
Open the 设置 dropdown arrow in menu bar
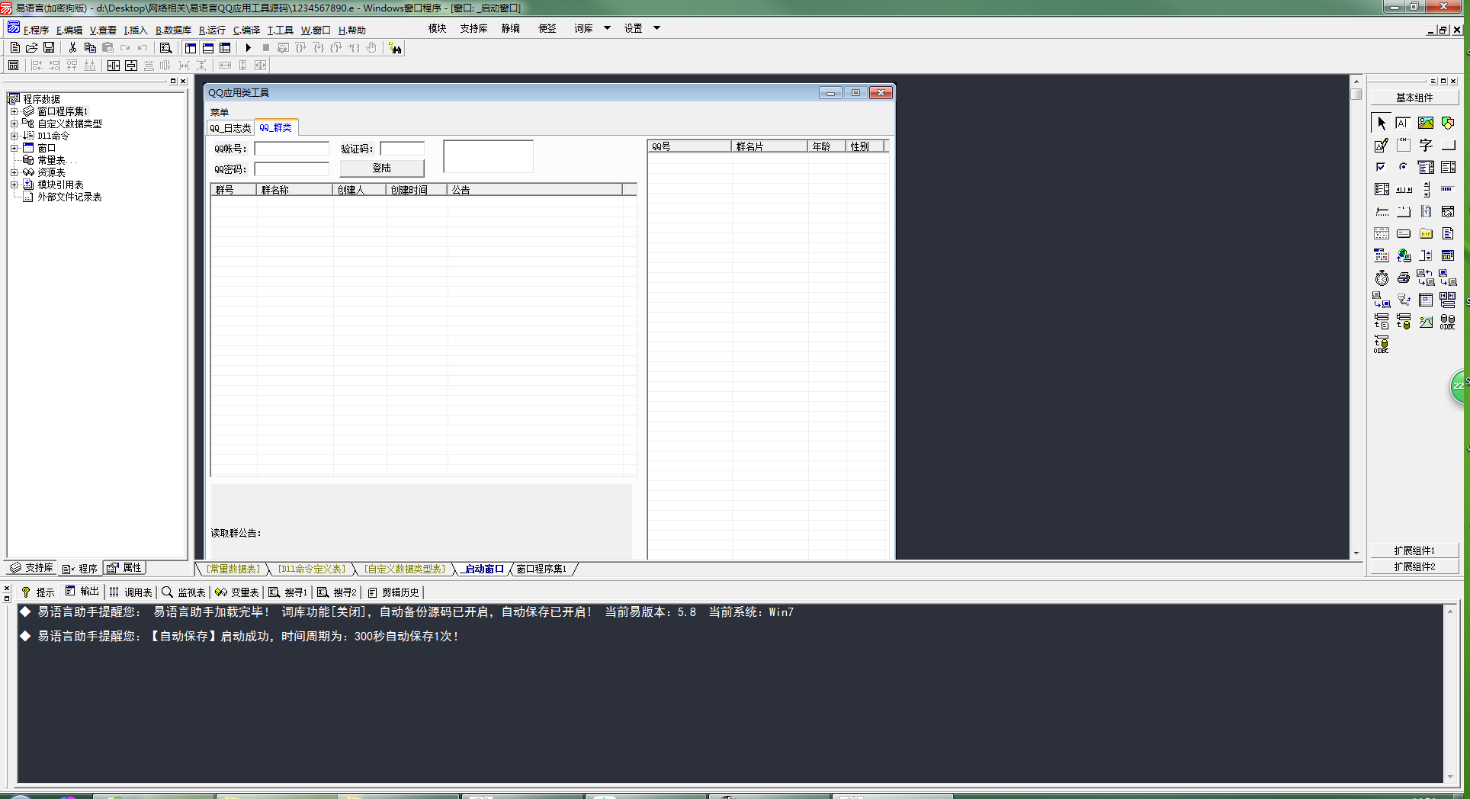[x=656, y=28]
